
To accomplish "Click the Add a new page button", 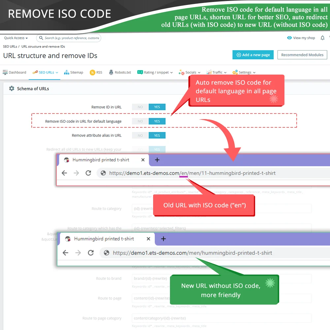I will [253, 55].
